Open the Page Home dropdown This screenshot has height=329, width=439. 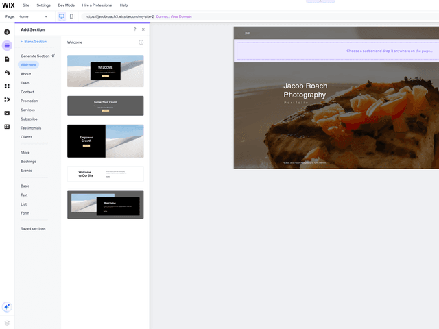pos(33,16)
